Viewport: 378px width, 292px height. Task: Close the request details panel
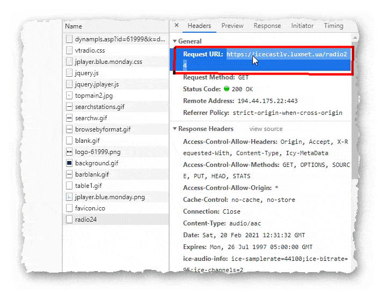click(177, 26)
